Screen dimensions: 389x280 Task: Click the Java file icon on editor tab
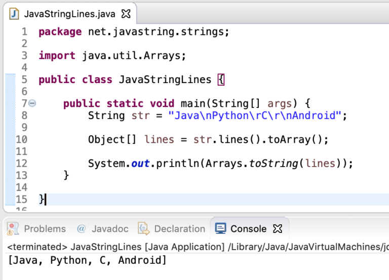pyautogui.click(x=14, y=14)
